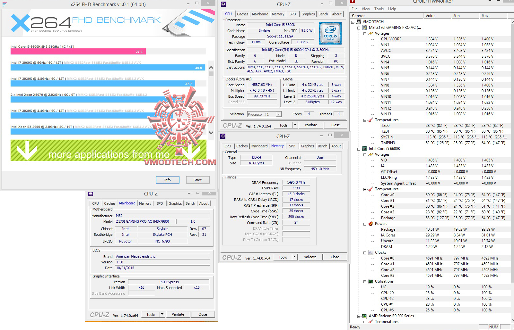Open the View menu in HWMonitor

[x=366, y=9]
